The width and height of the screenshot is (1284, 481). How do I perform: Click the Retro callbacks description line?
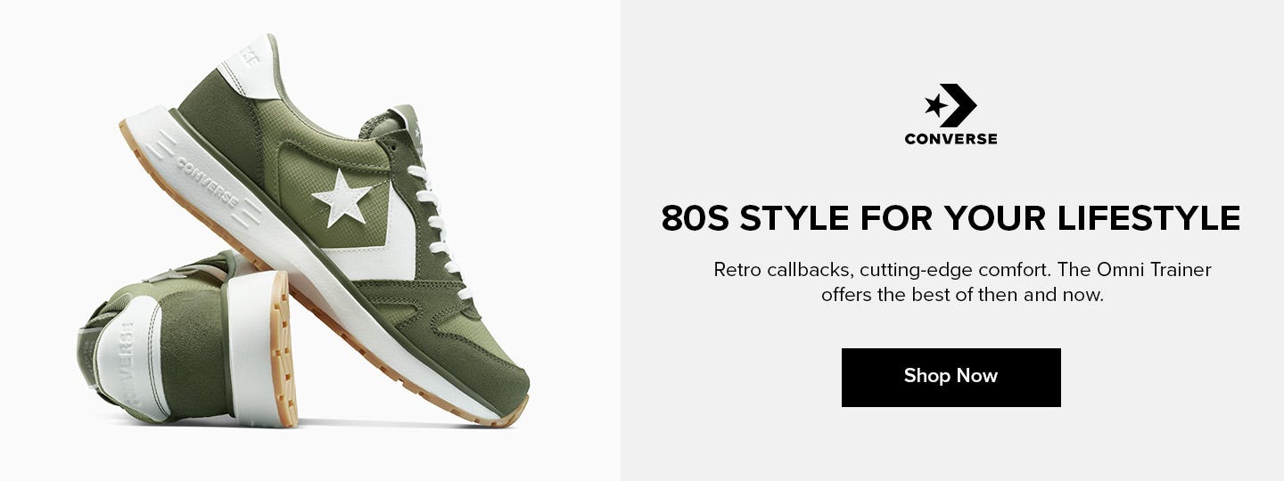962,269
